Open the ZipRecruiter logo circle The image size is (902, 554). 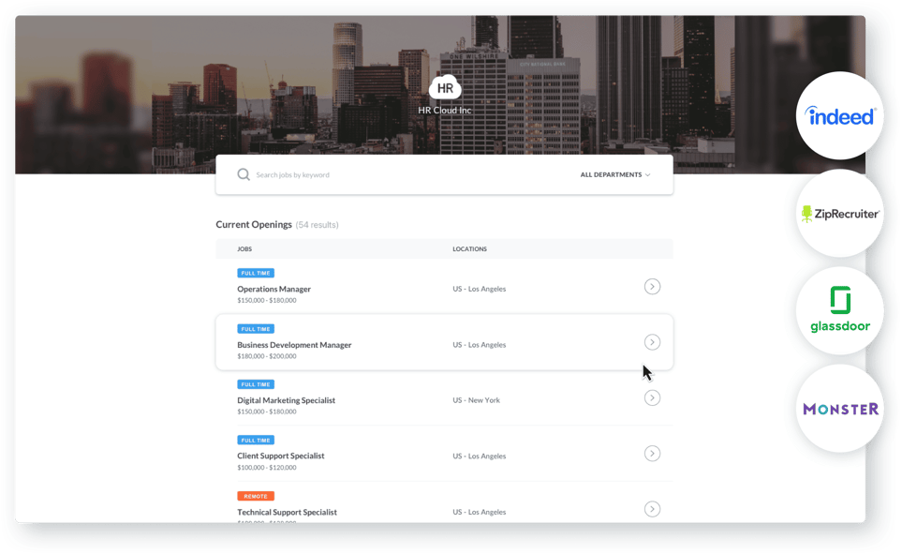click(x=840, y=214)
